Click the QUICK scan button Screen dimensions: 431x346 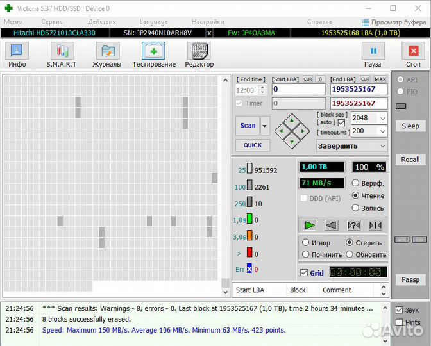[x=253, y=145]
